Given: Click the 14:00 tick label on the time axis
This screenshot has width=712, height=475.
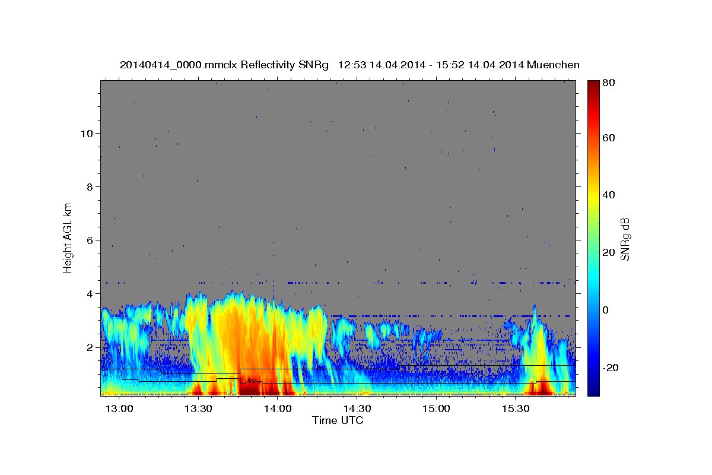Looking at the screenshot, I should pyautogui.click(x=278, y=409).
